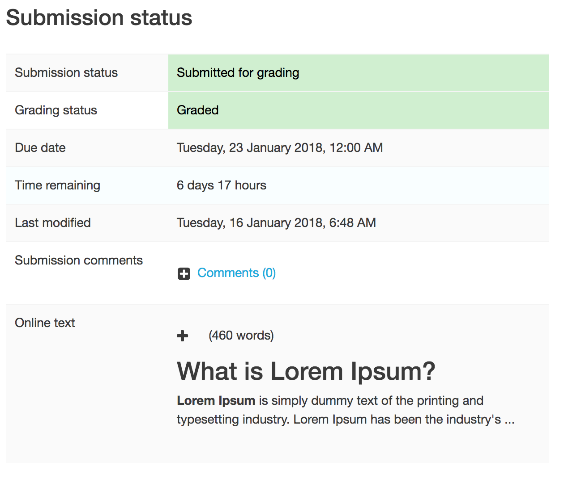This screenshot has height=479, width=564.
Task: Select the Last modified row label
Action: (53, 223)
